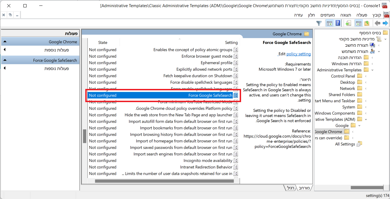
Task: Collapse the Administrative Templates tree node
Action: (372, 70)
